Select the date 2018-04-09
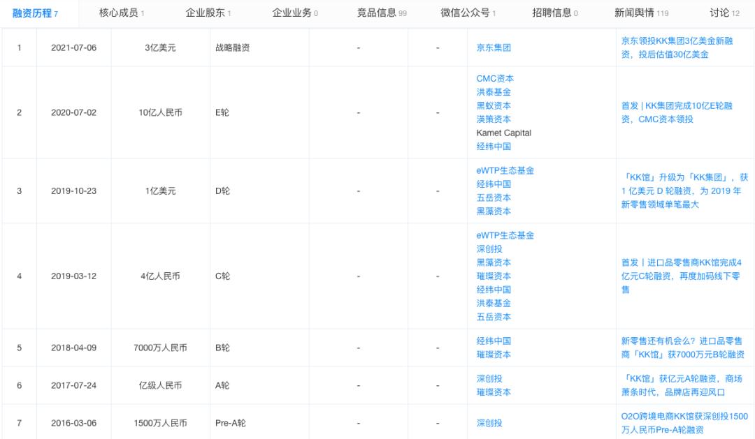Viewport: 755px width, 439px height. click(x=73, y=348)
